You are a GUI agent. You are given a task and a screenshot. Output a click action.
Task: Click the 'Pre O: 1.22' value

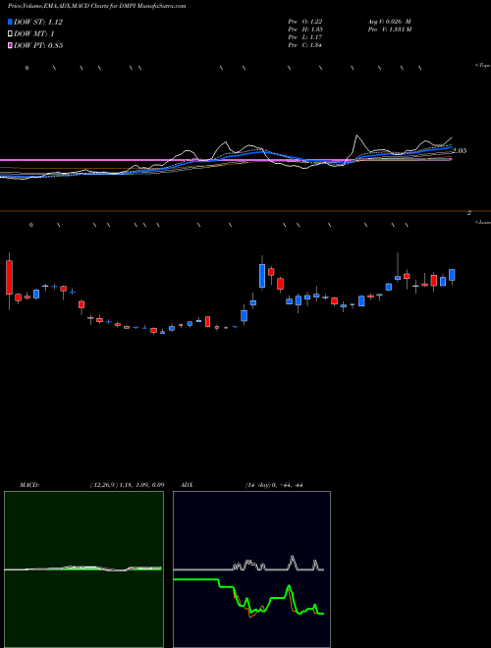(x=305, y=22)
